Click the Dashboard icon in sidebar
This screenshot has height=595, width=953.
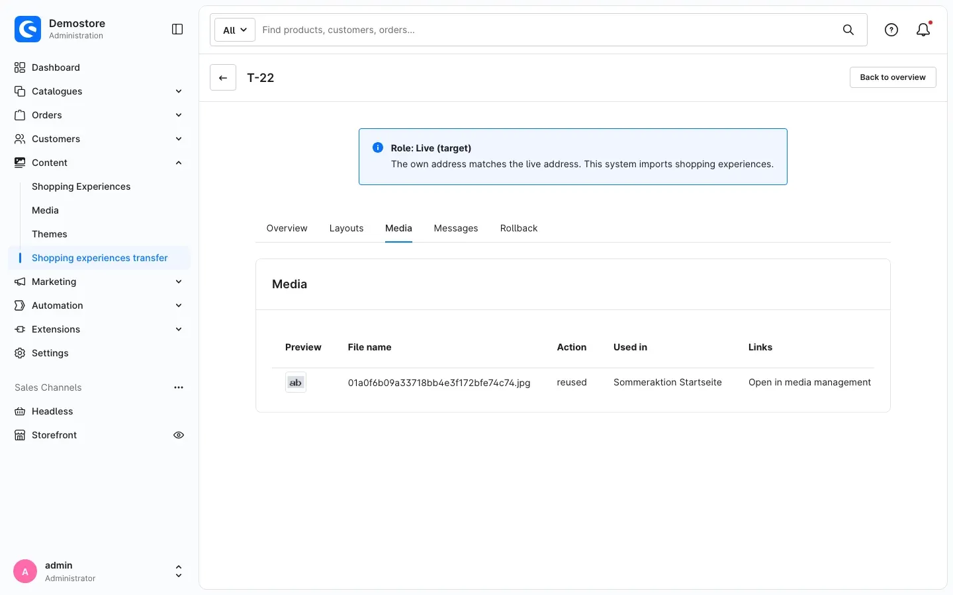click(x=20, y=67)
